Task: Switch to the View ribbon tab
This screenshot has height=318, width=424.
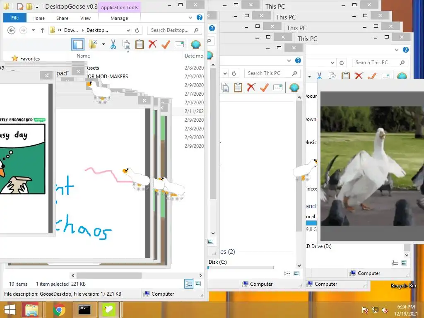Action: [x=85, y=18]
